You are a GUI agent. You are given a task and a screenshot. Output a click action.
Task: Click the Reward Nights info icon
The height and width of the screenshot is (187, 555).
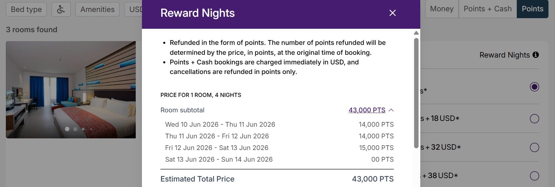pos(535,55)
